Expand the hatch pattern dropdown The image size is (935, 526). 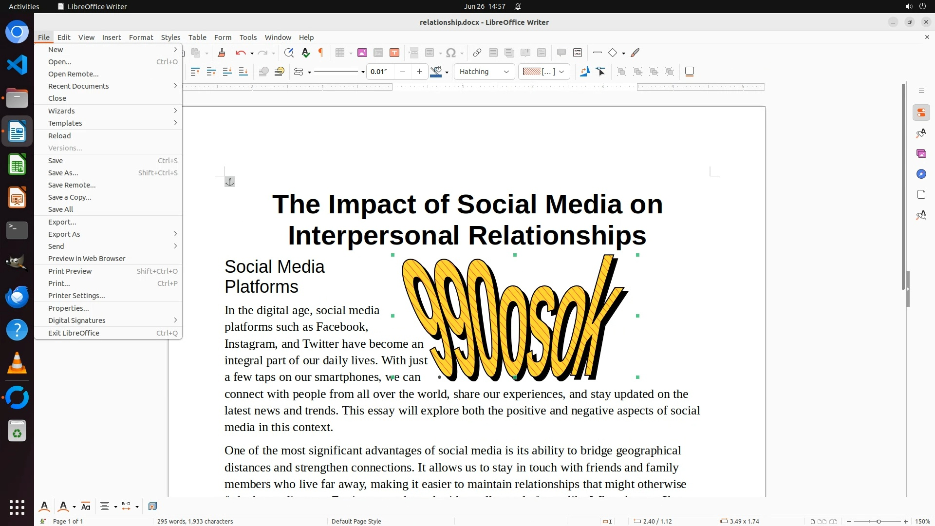tap(561, 72)
